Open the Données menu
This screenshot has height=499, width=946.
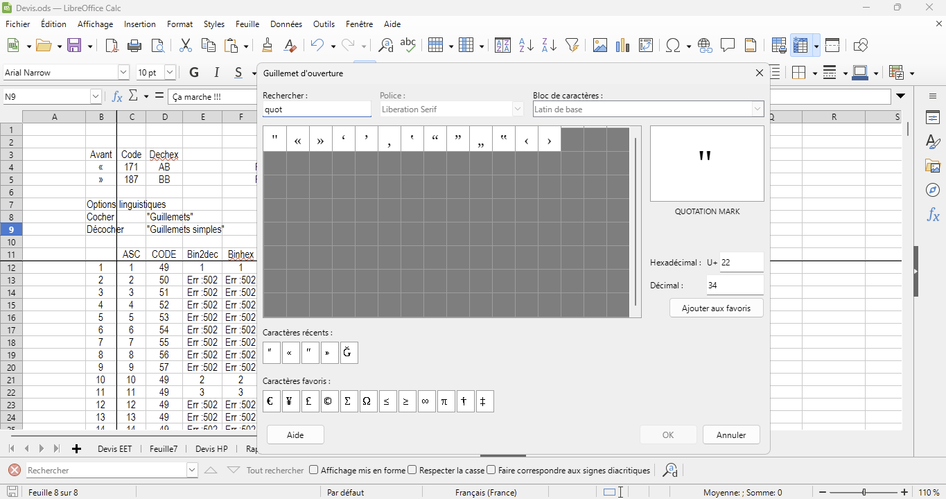[286, 24]
